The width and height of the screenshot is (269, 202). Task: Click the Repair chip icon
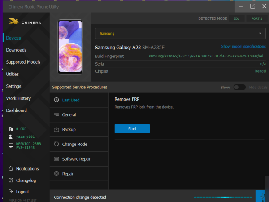(56, 173)
